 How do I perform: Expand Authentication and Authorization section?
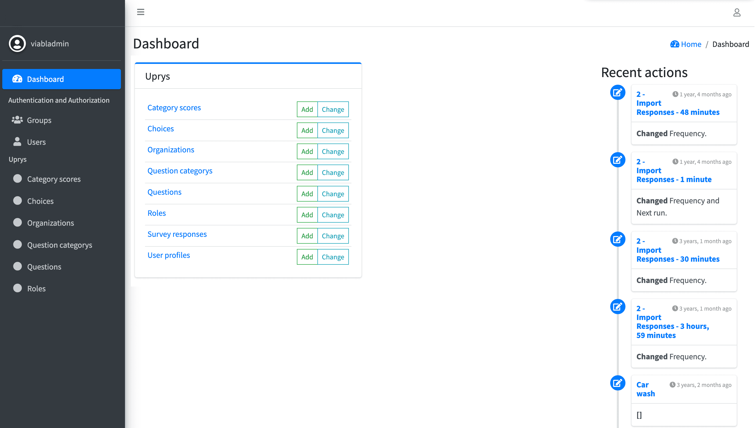[x=59, y=100]
